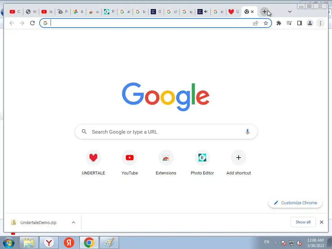
Task: Reload the current page
Action: pyautogui.click(x=32, y=23)
